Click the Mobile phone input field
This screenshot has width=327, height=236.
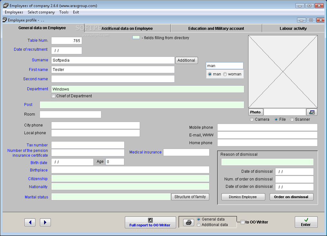pos(267,127)
